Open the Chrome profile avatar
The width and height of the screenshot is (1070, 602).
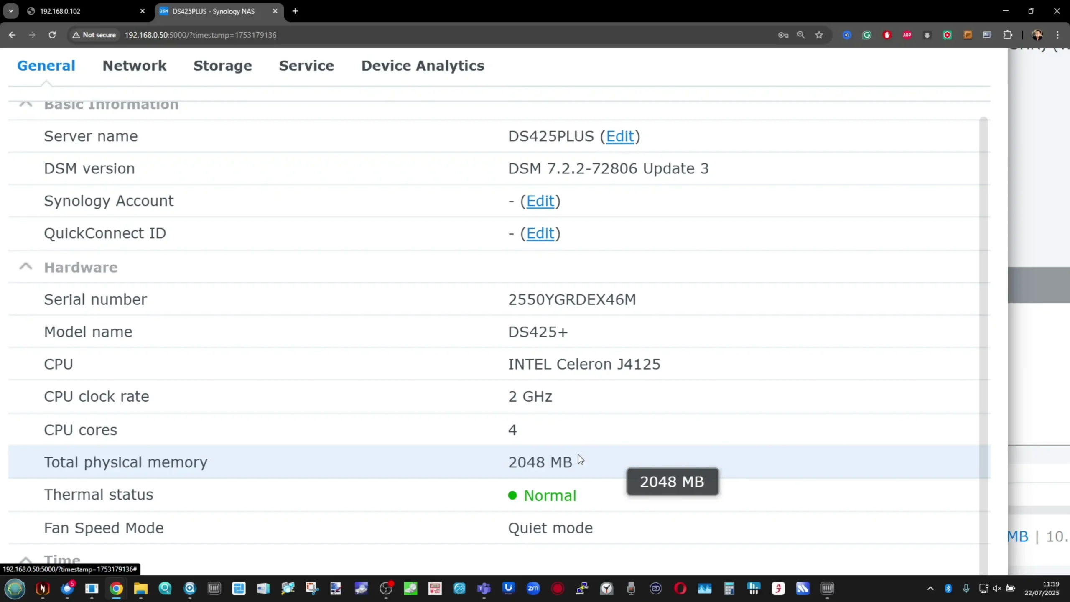click(1037, 35)
